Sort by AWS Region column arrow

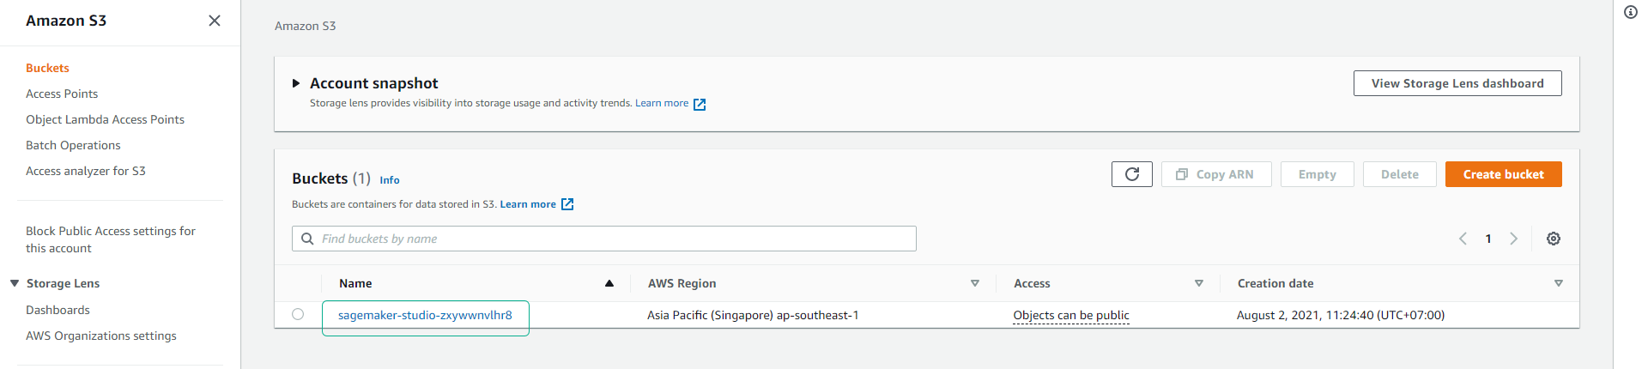tap(975, 283)
